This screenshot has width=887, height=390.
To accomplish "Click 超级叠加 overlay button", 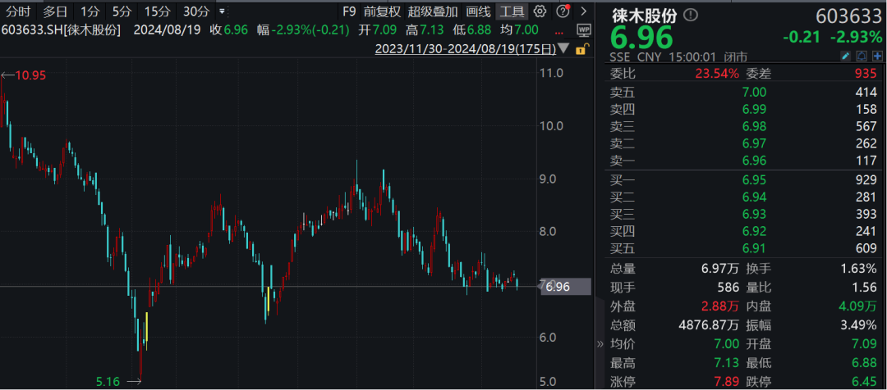I will (x=433, y=11).
